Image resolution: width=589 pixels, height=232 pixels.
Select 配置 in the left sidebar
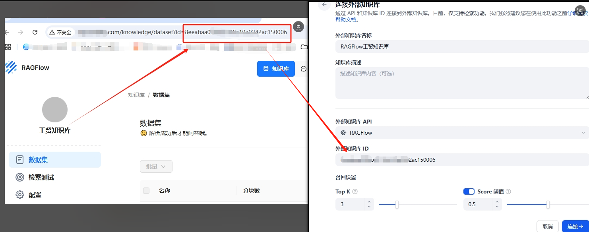(55, 195)
